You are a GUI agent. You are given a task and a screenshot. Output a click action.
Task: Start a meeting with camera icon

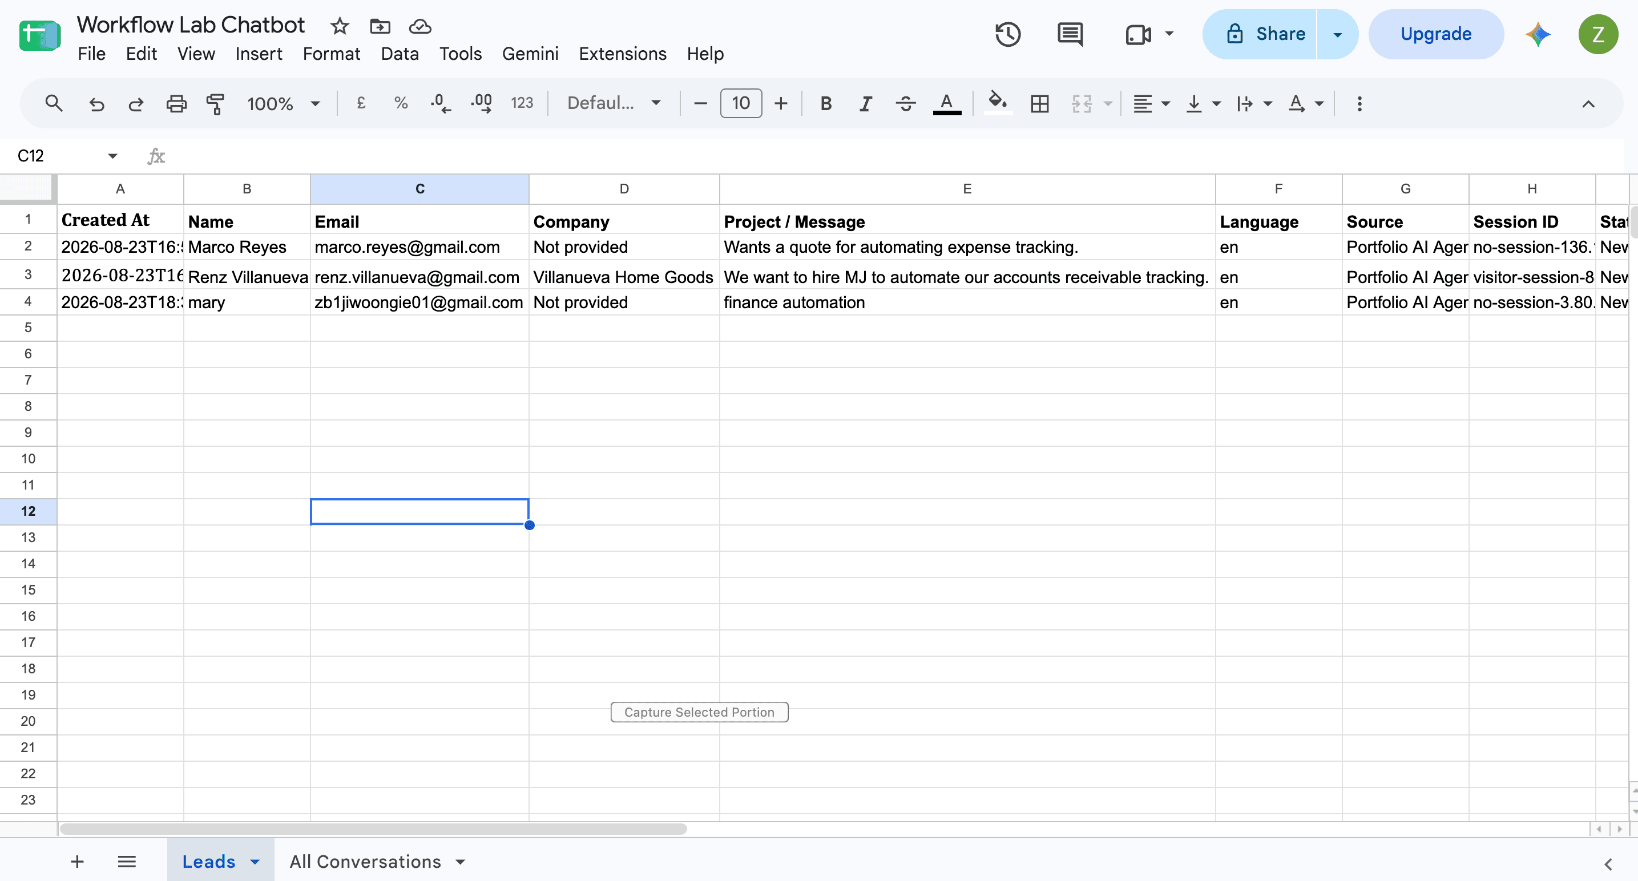(x=1138, y=34)
